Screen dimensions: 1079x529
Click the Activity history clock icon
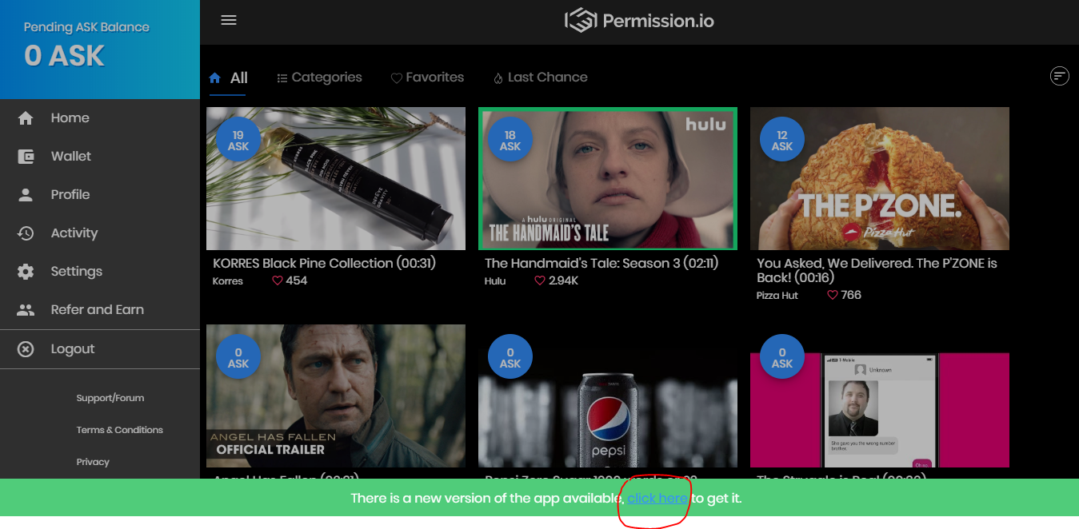coord(26,233)
